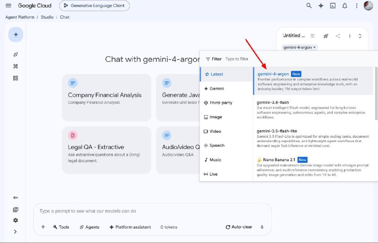Click the 0 tokens counter
The height and width of the screenshot is (243, 378).
(169, 227)
